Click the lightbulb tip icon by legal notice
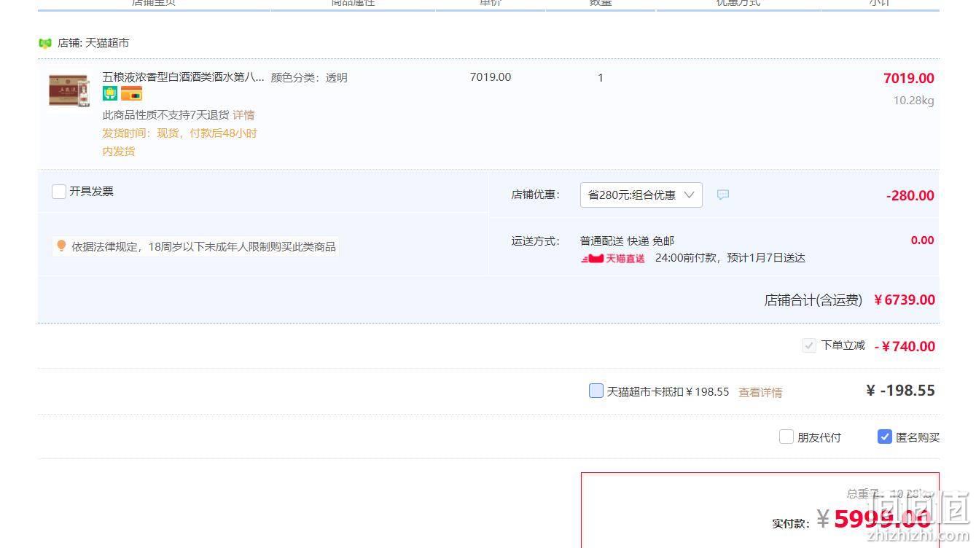 point(61,246)
